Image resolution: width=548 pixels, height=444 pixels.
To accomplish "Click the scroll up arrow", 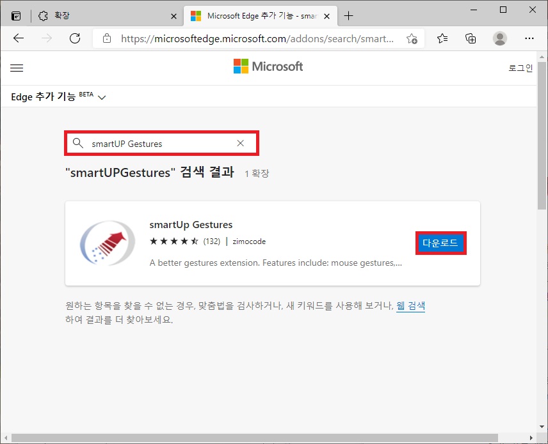I will [542, 56].
